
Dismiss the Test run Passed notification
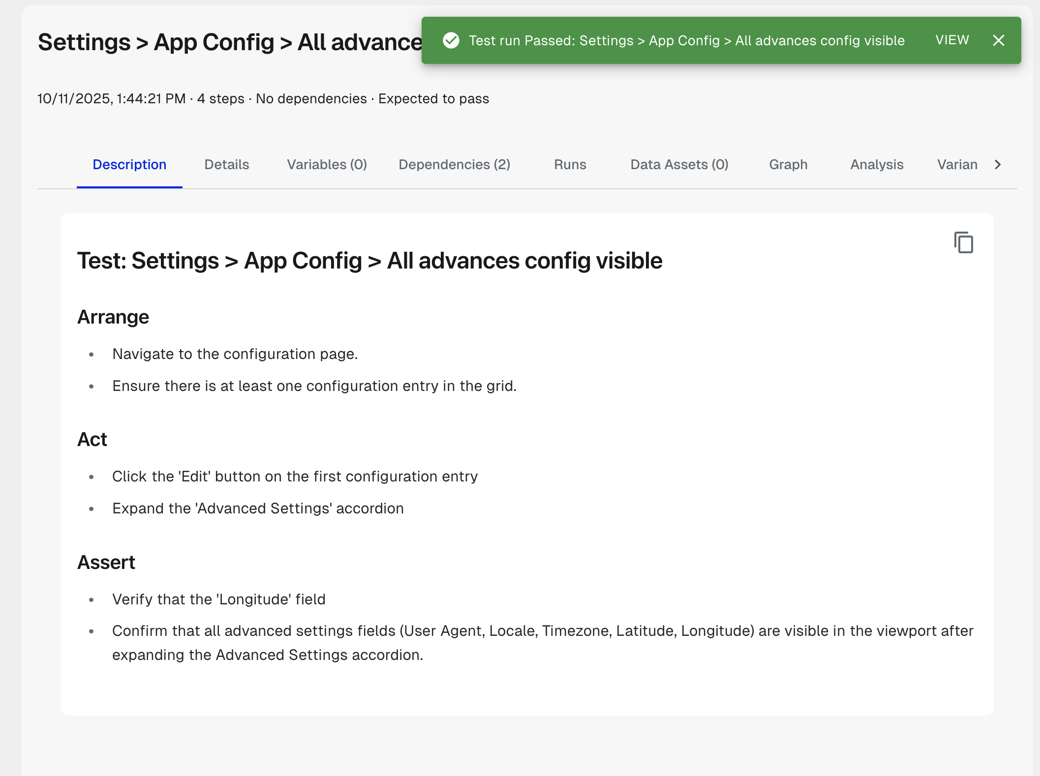(x=998, y=40)
